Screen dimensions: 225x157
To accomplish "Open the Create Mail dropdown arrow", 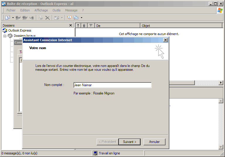I will pyautogui.click(x=13, y=18).
